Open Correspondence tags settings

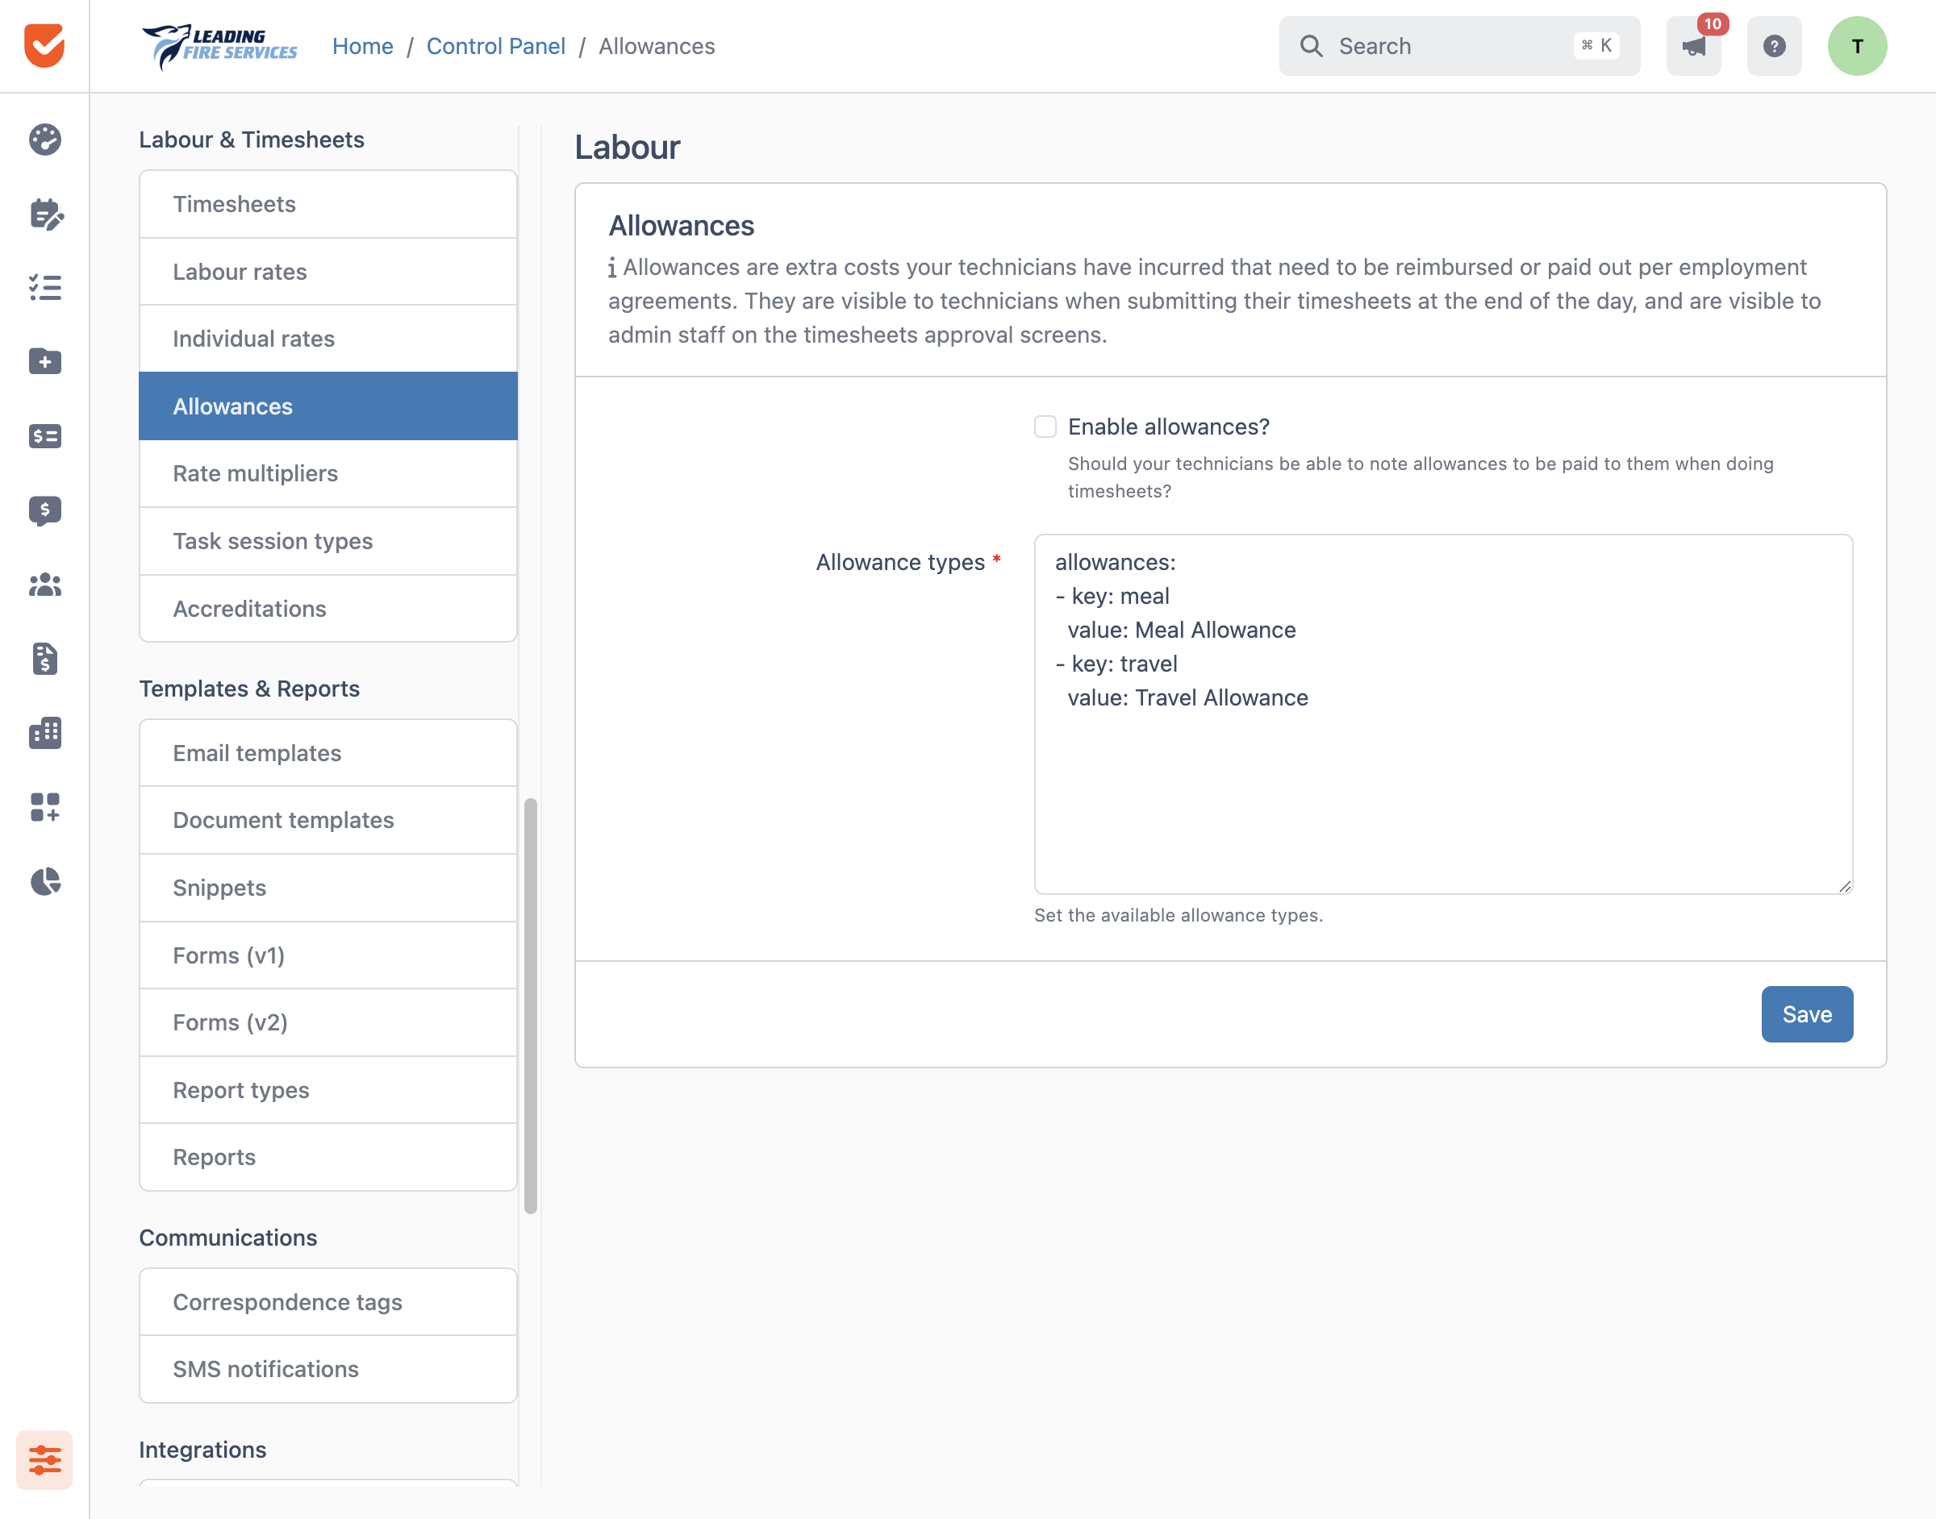click(x=328, y=1302)
